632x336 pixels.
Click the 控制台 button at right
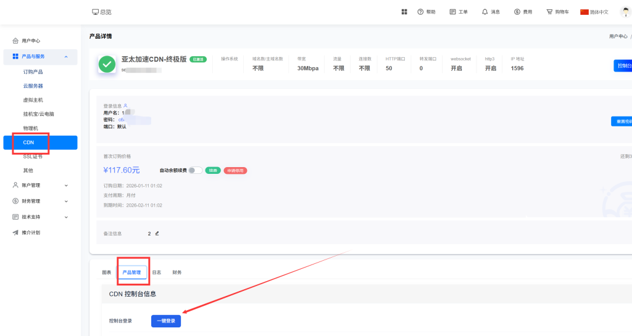click(x=623, y=65)
